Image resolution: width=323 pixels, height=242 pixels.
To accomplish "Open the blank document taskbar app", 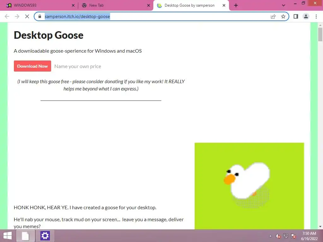I will tap(26, 236).
